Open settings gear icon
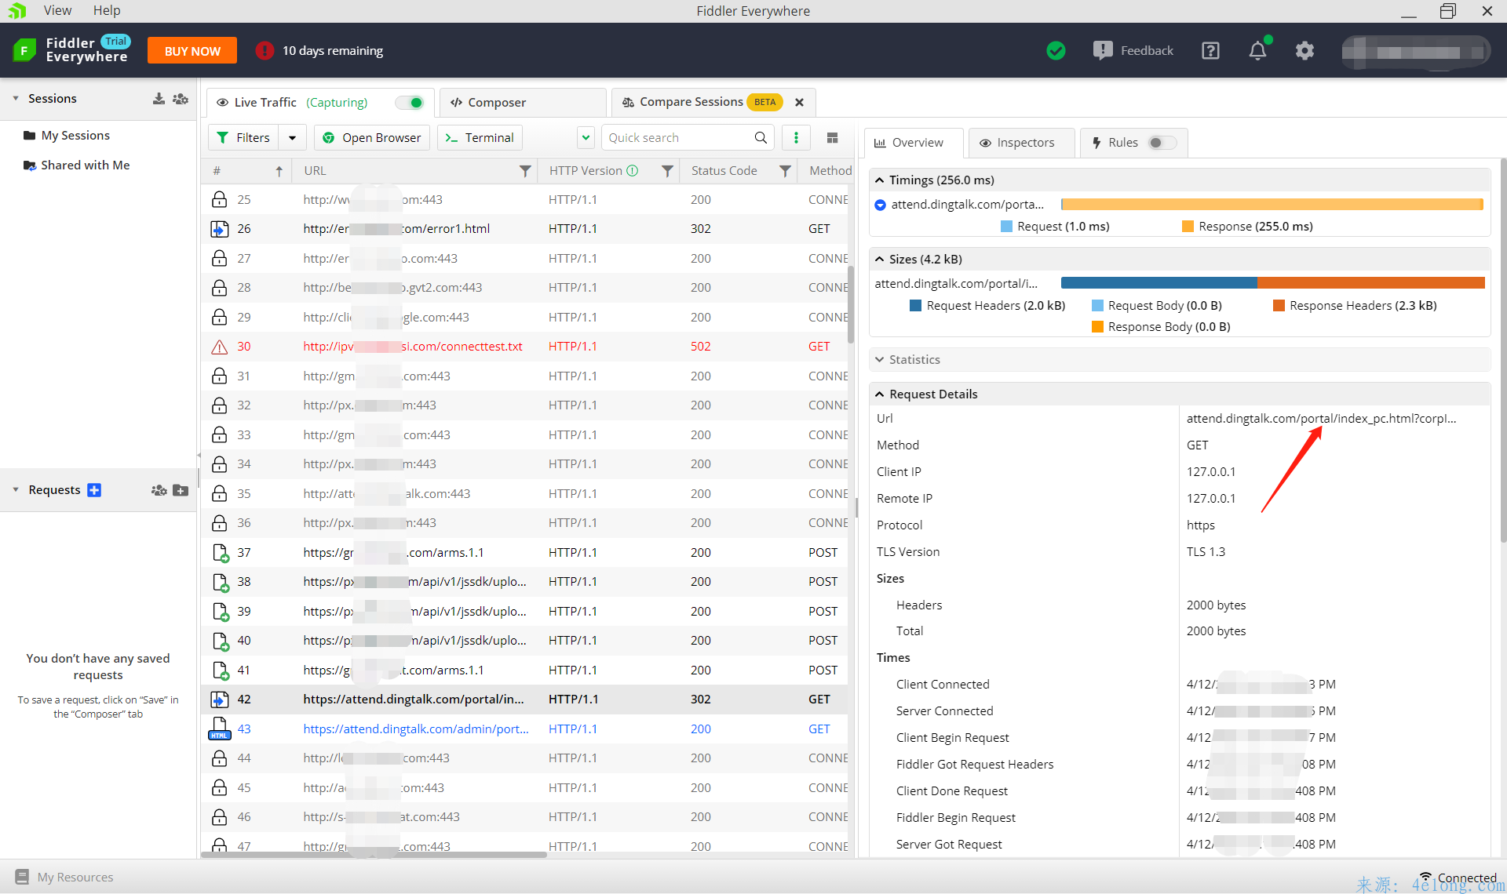This screenshot has height=894, width=1507. [x=1304, y=51]
